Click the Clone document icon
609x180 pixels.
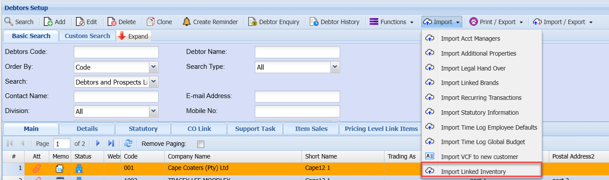[151, 21]
